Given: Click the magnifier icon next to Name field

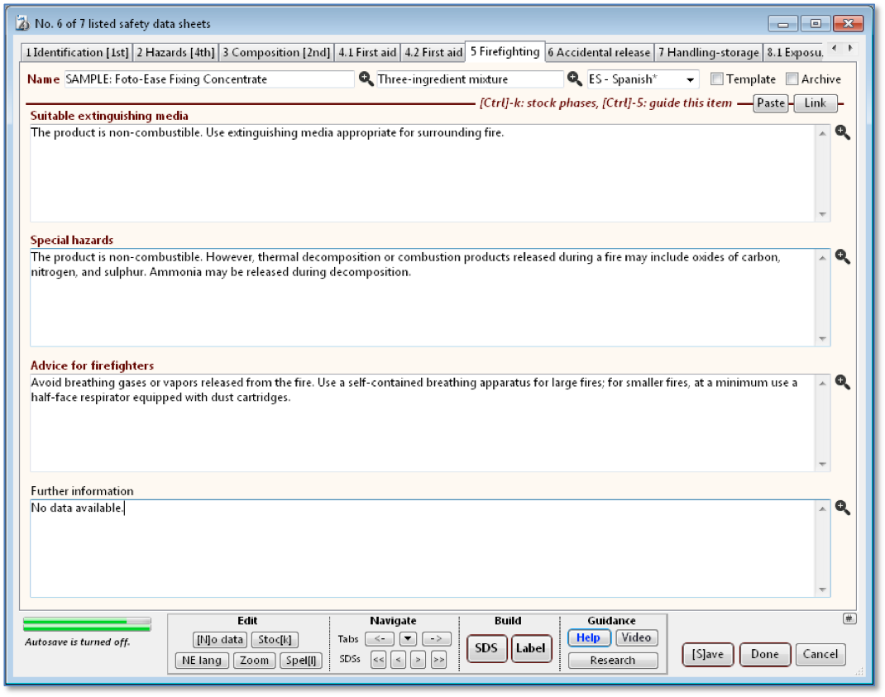Looking at the screenshot, I should click(x=366, y=79).
